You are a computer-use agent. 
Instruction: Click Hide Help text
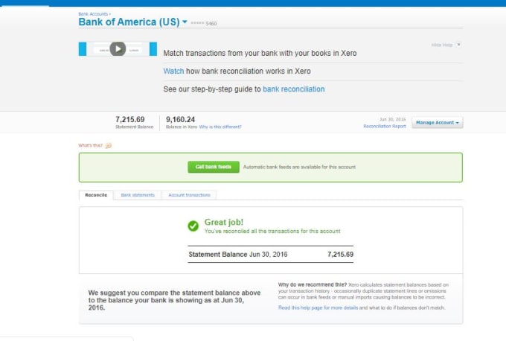[x=442, y=45]
